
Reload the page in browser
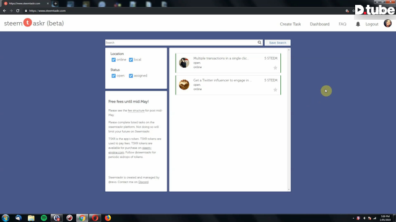pyautogui.click(x=18, y=10)
